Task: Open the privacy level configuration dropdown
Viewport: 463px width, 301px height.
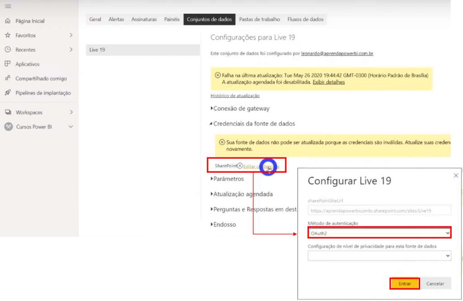Action: coord(379,256)
